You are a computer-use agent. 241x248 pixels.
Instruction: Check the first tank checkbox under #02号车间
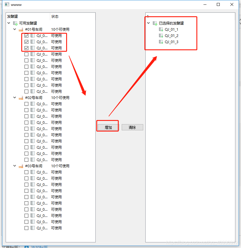(x=27, y=104)
